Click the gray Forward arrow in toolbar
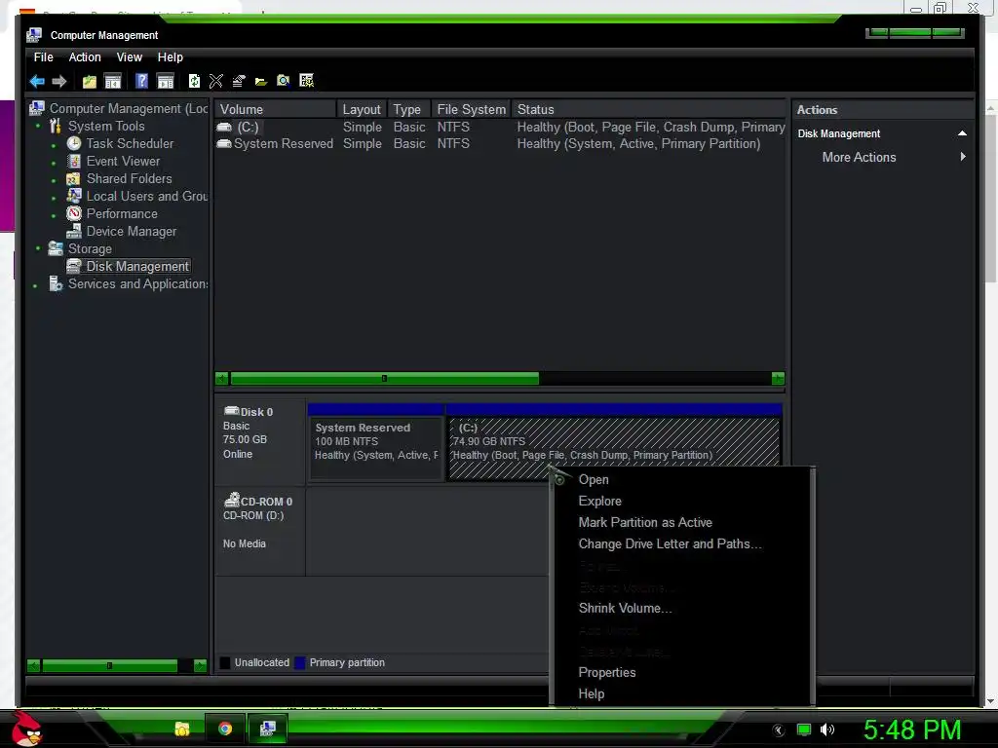Screen dimensions: 998x748 click(59, 81)
